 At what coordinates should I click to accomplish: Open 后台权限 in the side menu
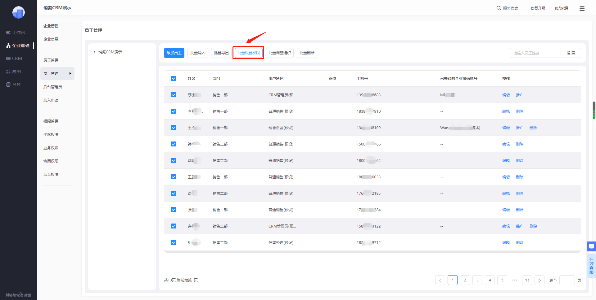51,175
